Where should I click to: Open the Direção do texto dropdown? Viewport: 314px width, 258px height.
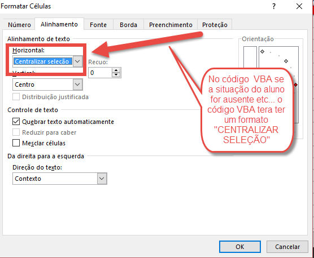tap(102, 179)
